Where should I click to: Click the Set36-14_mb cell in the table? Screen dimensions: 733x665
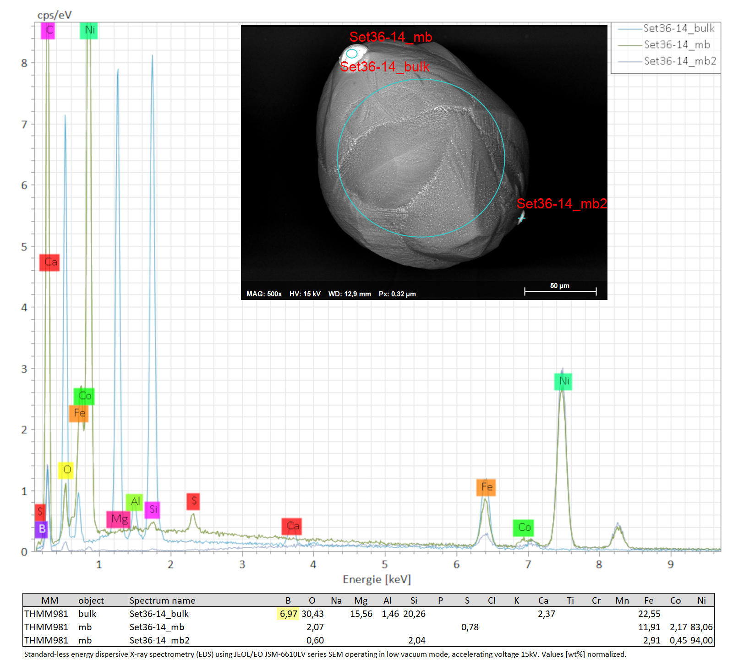tap(157, 627)
